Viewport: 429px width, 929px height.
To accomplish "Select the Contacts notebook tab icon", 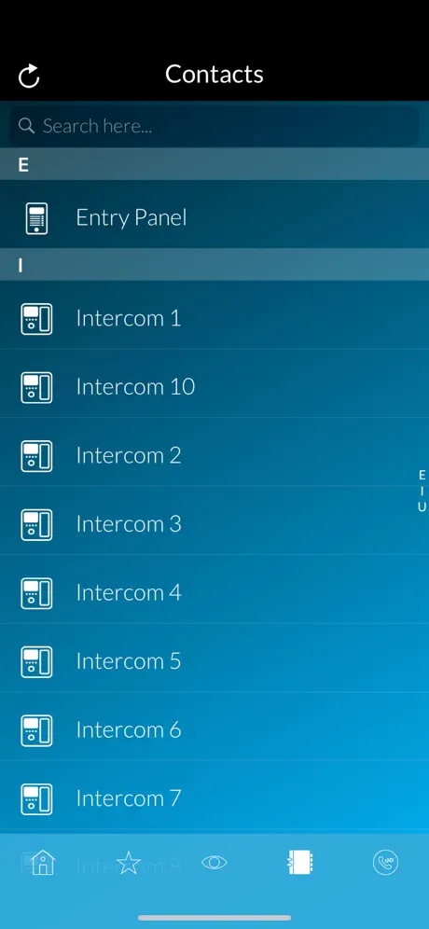I will click(x=300, y=862).
